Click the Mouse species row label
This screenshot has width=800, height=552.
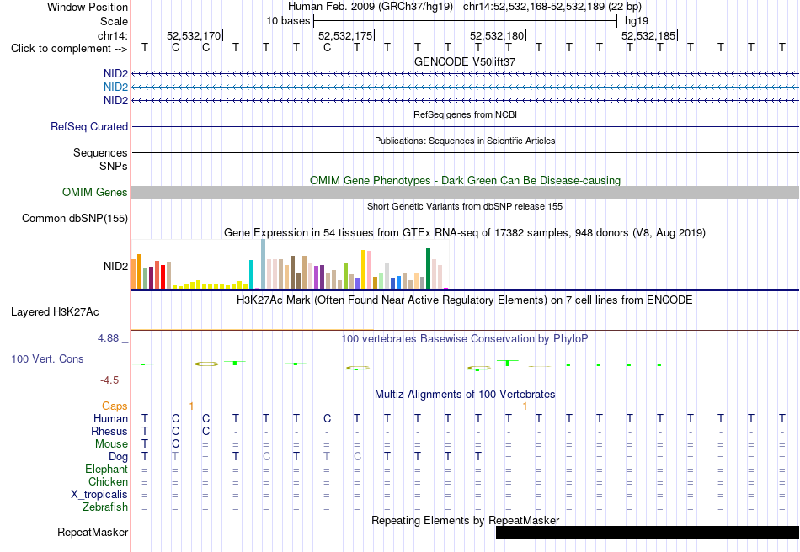[111, 444]
